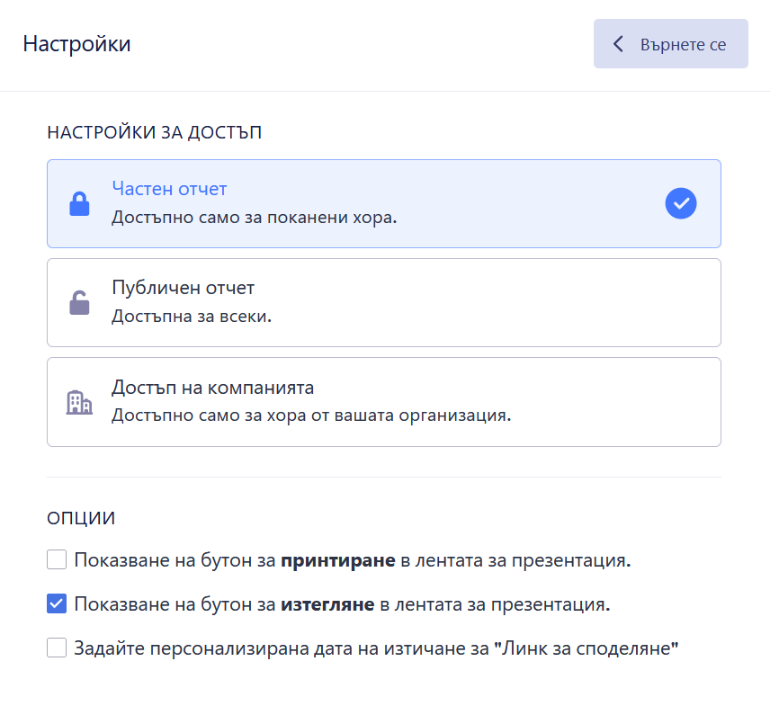Viewport: 770px width, 706px height.
Task: Click the ОПЦИИ section heading
Action: (81, 518)
